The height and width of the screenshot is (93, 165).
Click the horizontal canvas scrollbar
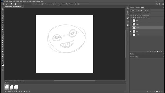point(75,81)
